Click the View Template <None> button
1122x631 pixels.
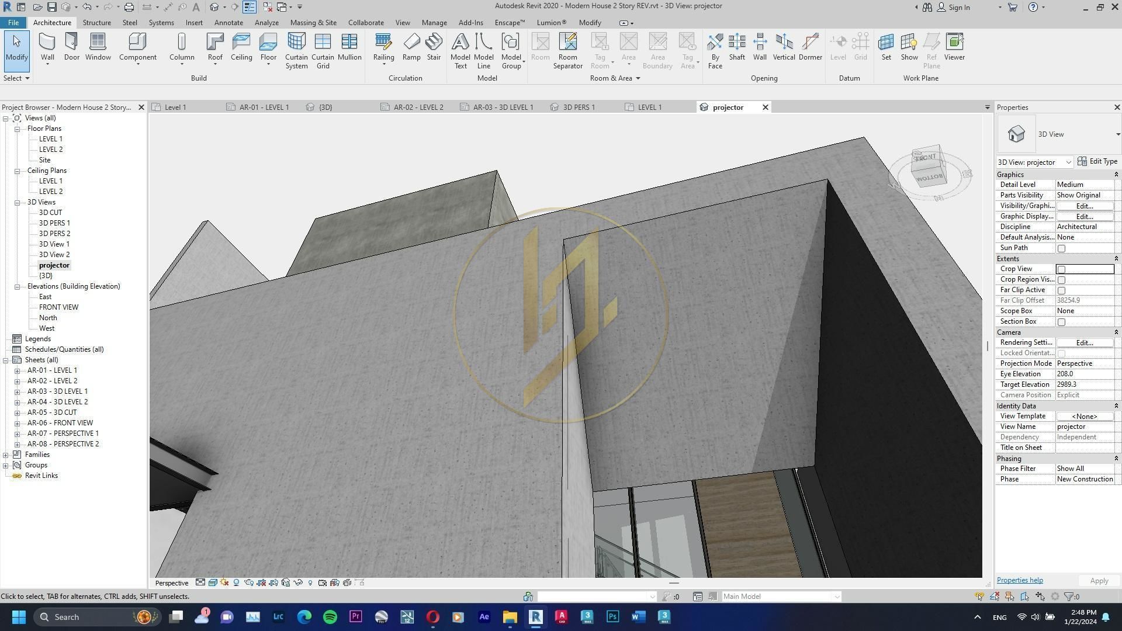pyautogui.click(x=1084, y=416)
